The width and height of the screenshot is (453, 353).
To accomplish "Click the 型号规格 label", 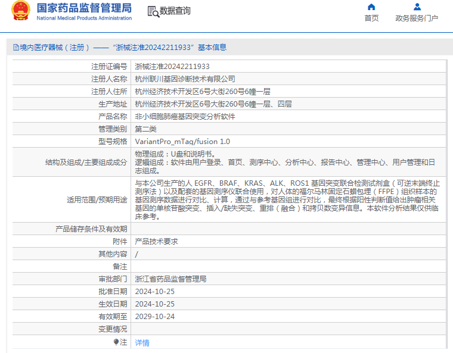I will coord(113,142).
